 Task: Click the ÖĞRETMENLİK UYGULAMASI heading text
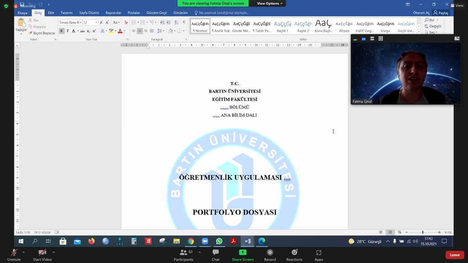[x=234, y=178]
